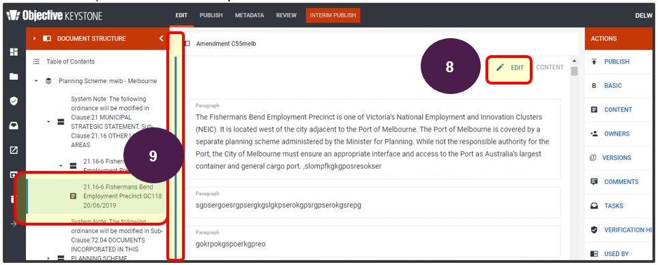Viewport: 658px width, 265px height.
Task: Click the Table of Contents list icon
Action: [37, 61]
